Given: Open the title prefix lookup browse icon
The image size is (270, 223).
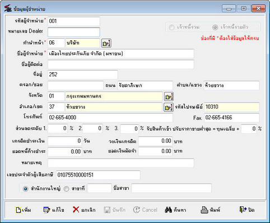Looking at the screenshot, I should [106, 43].
